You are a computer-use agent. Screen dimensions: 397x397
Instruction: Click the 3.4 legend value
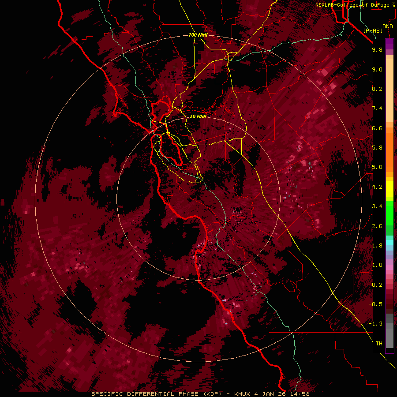point(377,206)
